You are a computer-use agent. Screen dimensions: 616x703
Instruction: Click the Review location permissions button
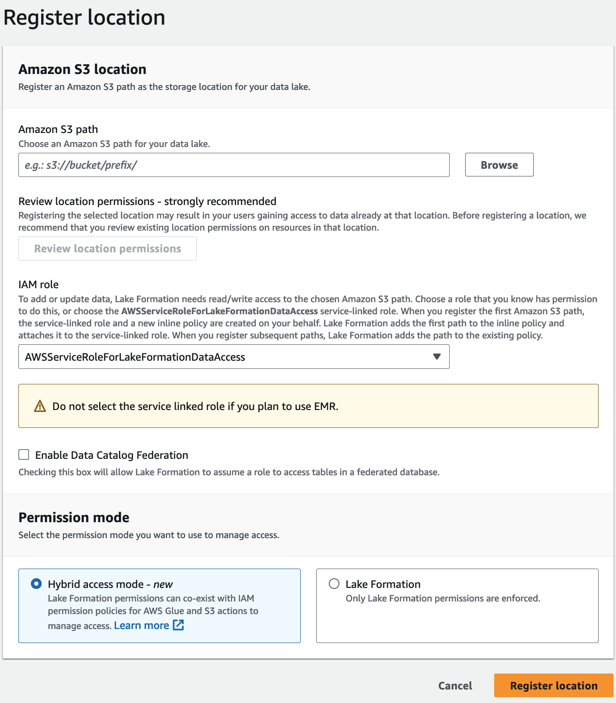(107, 248)
